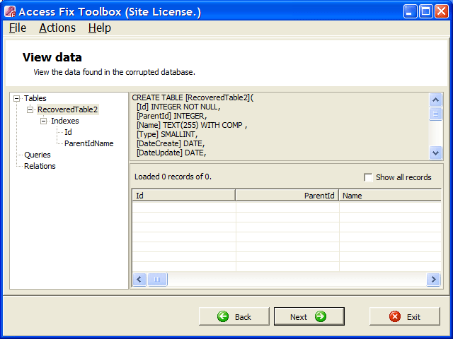The width and height of the screenshot is (453, 339).
Task: Collapse the RecoveredTable2 node
Action: (30, 110)
